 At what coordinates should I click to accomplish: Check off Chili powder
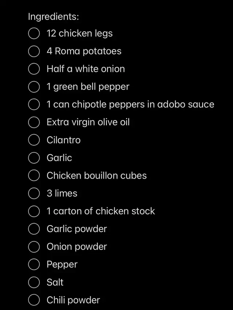(34, 300)
